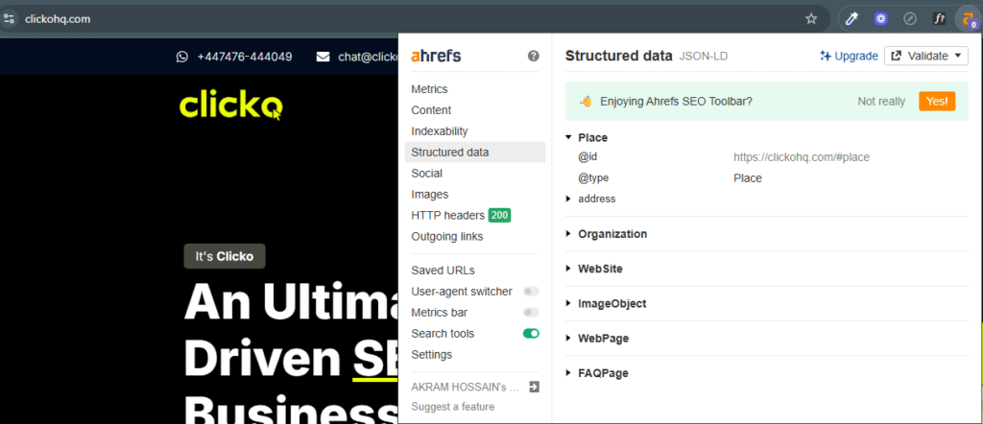Click Not really in the feedback banner
The image size is (983, 424).
881,102
